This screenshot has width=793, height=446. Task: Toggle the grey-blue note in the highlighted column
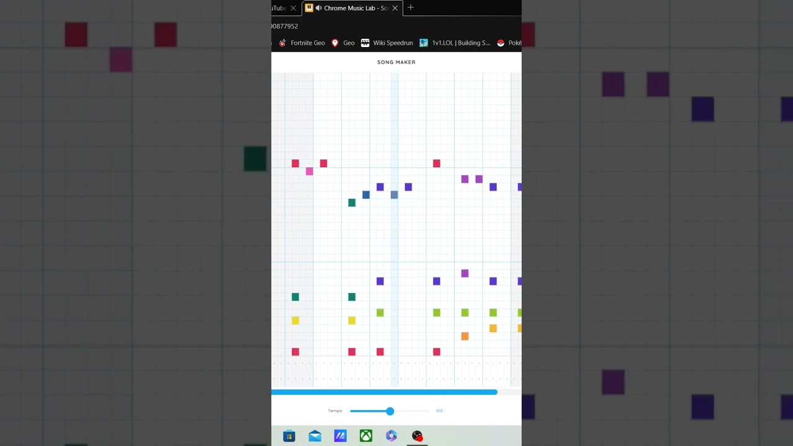(x=394, y=195)
